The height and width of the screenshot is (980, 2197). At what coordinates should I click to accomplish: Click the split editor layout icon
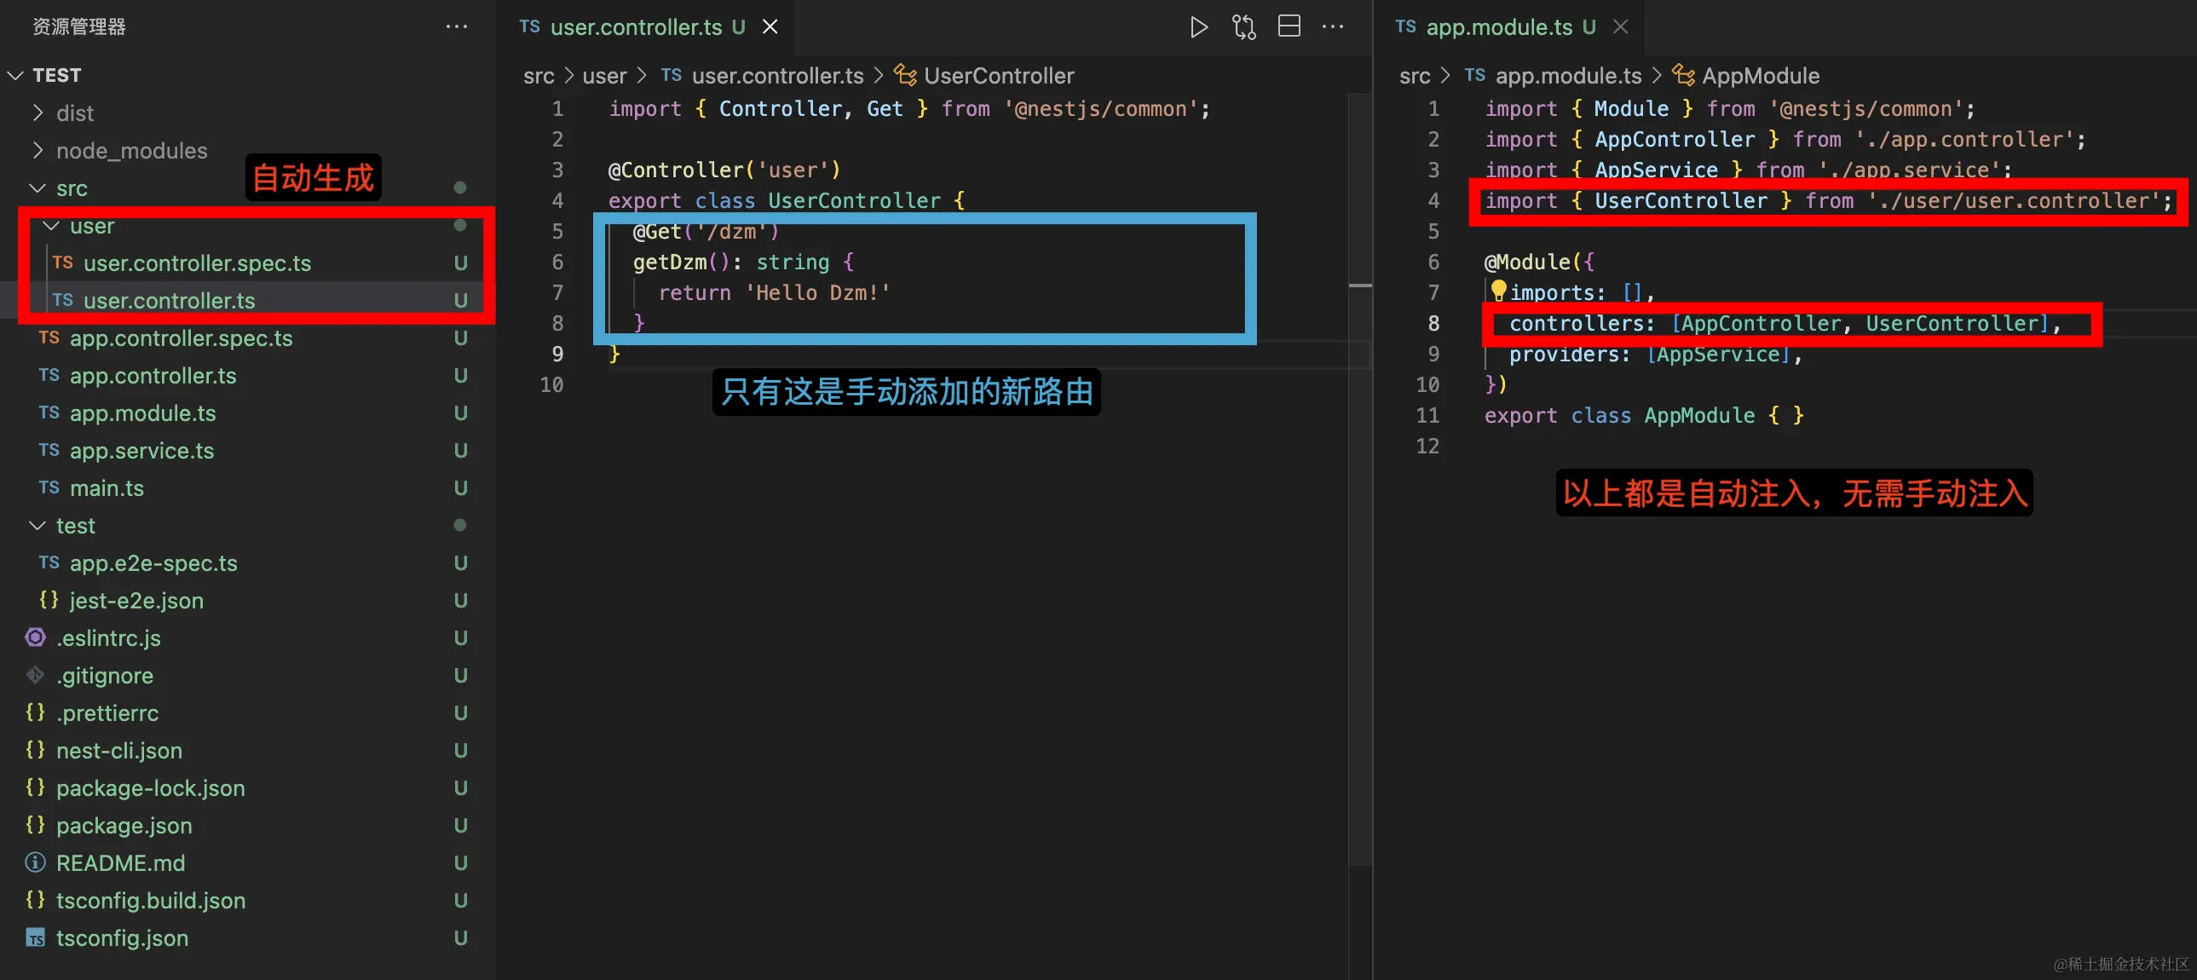tap(1289, 27)
